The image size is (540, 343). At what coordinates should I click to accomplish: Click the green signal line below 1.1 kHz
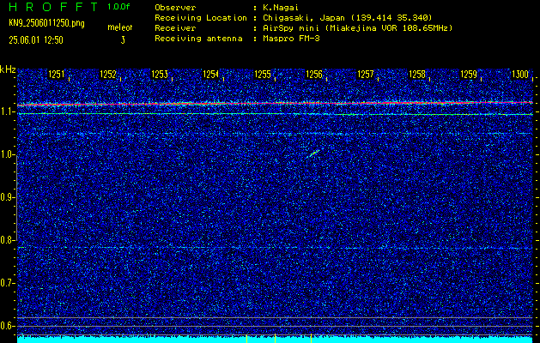(x=276, y=114)
